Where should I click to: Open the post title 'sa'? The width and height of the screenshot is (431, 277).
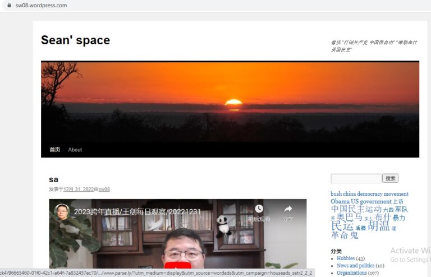tap(53, 179)
